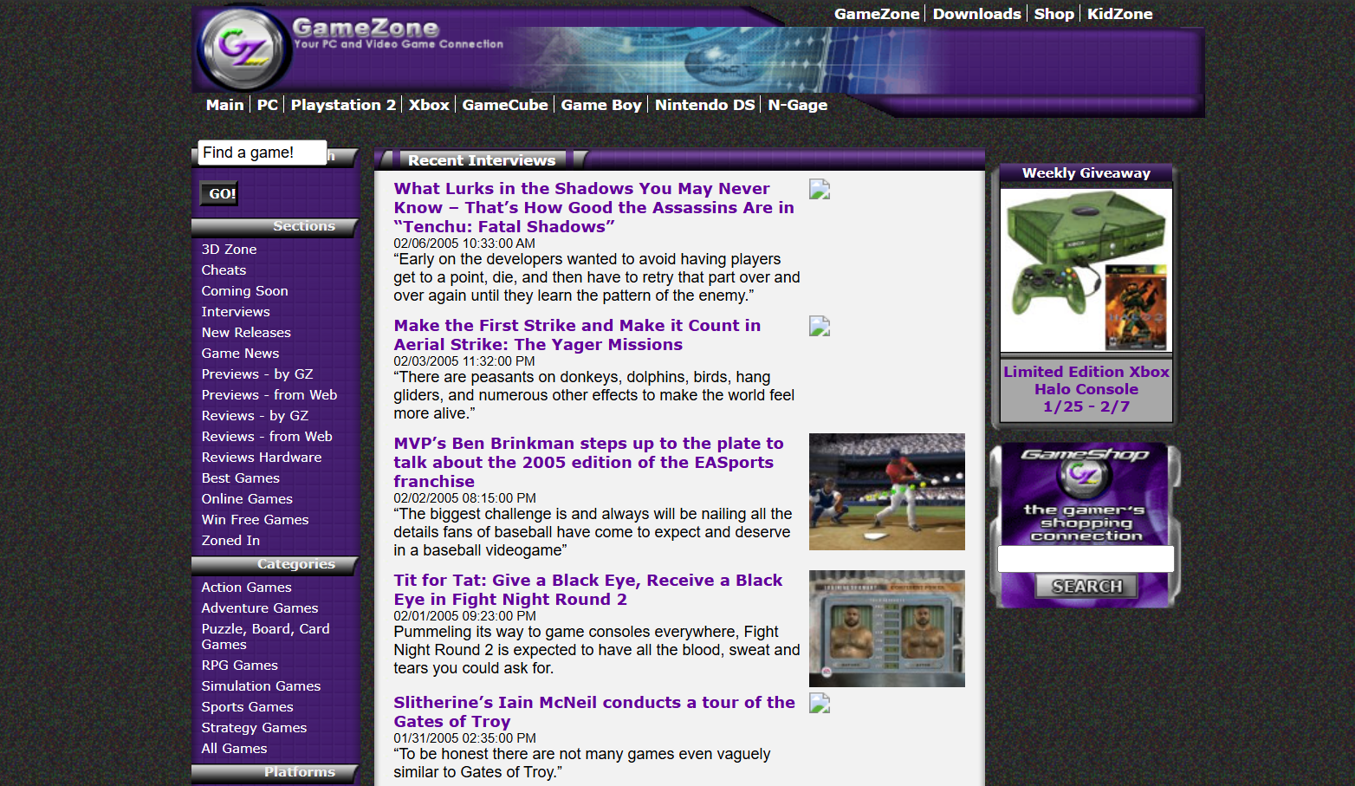
Task: Click the GameShop logo banner
Action: (1086, 494)
